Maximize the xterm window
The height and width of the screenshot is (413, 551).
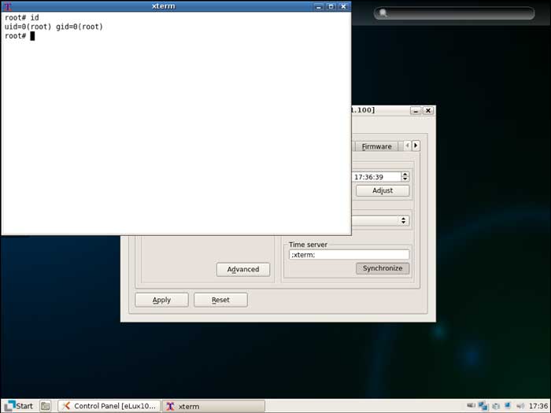331,6
